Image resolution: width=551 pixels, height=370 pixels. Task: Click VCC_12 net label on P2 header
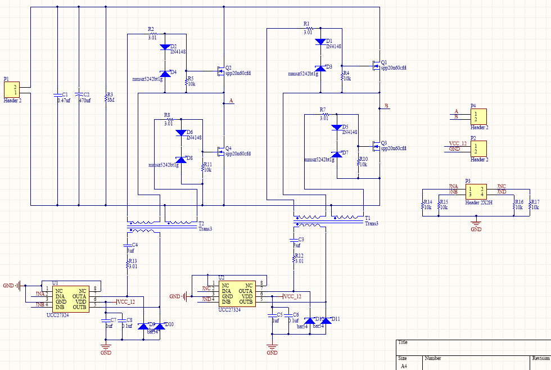(458, 144)
